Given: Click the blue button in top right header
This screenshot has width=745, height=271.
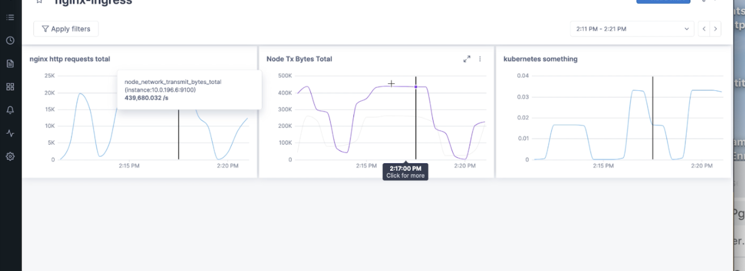Looking at the screenshot, I should coord(663,2).
